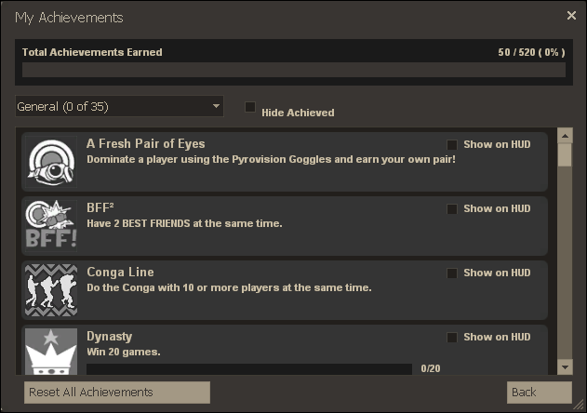Viewport: 587px width, 413px height.
Task: Enable Show on HUD for Conga Line
Action: click(x=452, y=273)
